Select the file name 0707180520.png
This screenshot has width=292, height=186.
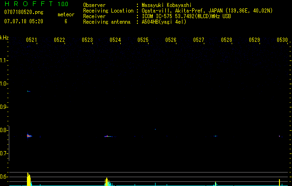coord(24,12)
